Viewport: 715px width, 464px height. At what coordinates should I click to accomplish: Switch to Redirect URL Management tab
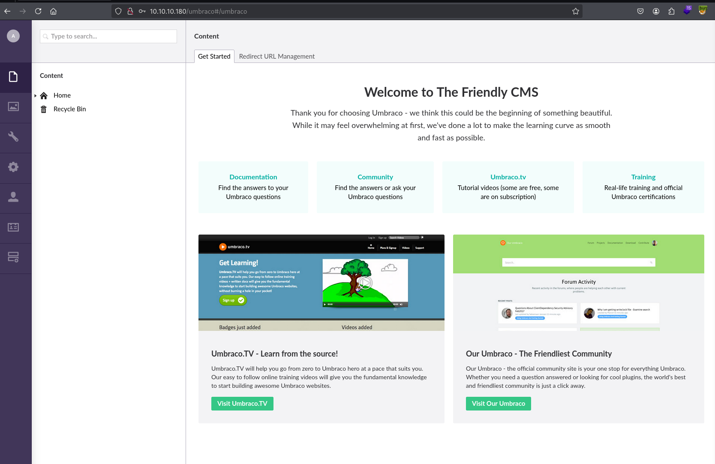pos(277,57)
